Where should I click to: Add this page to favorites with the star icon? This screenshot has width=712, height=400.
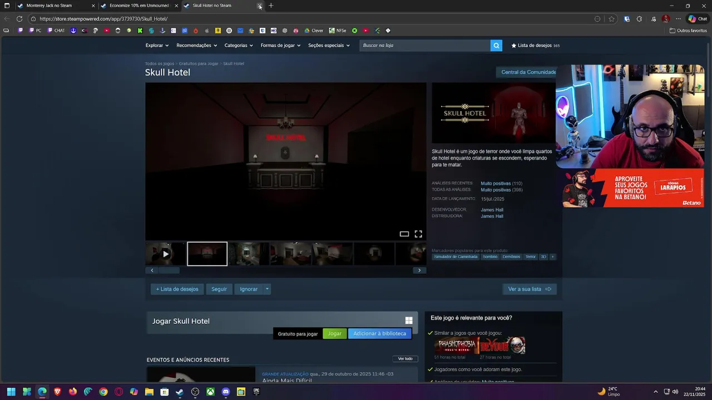(612, 19)
